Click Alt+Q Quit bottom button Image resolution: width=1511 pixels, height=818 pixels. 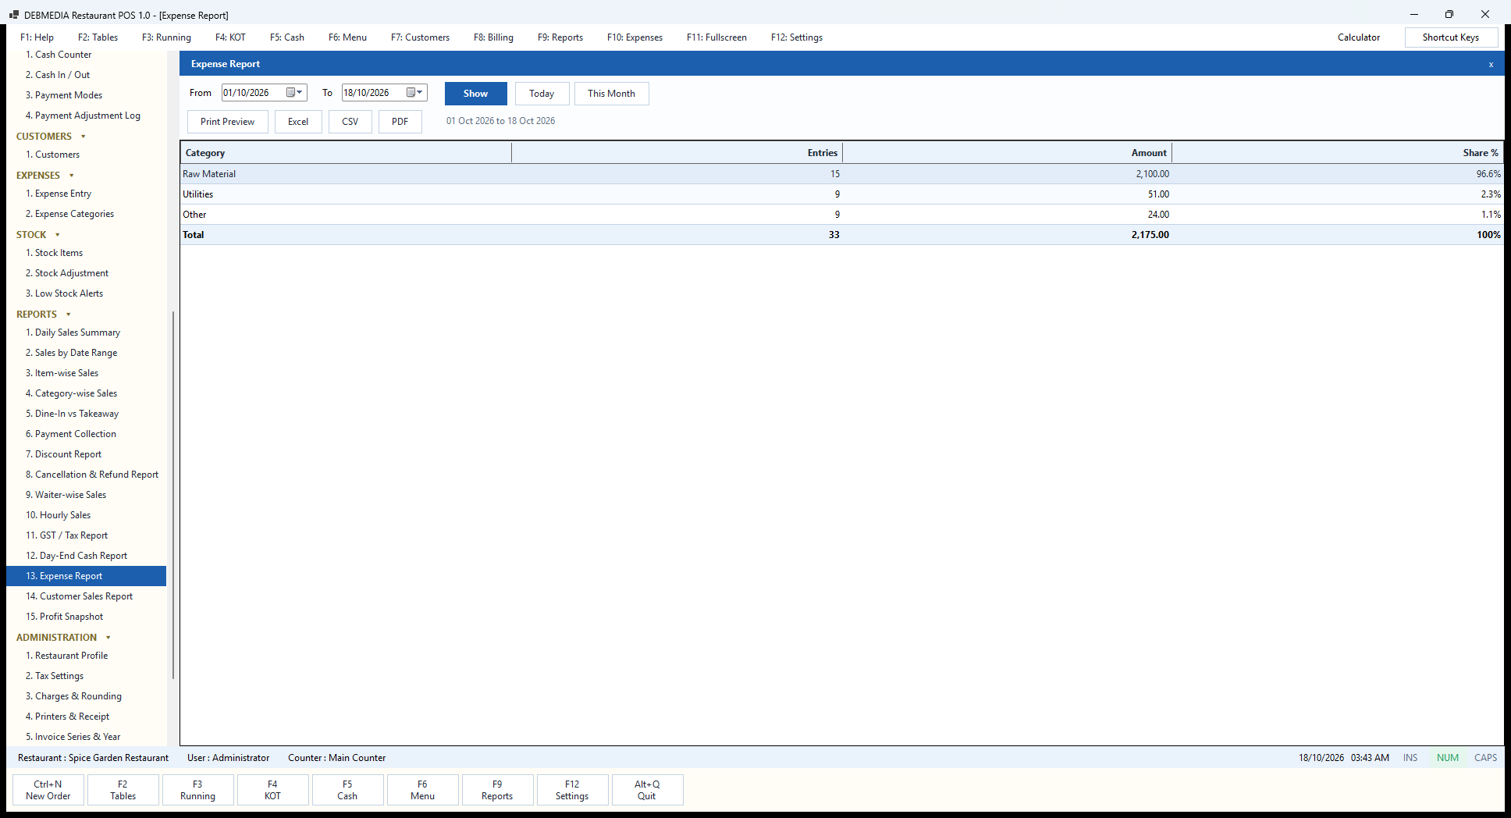tap(647, 790)
